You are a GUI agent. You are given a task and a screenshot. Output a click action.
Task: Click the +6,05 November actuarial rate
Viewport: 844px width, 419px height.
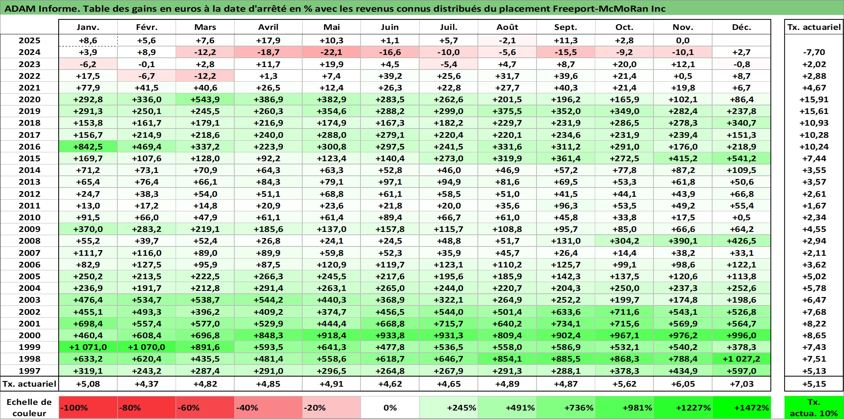(683, 384)
